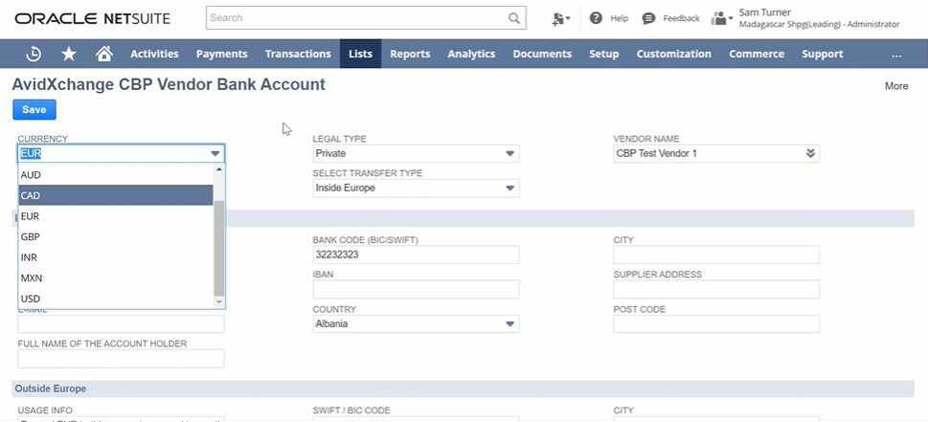Click the Supplier Address field
928x422 pixels.
coord(716,290)
